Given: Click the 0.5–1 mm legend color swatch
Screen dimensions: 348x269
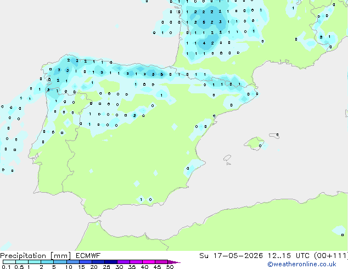Looking at the screenshot, I should 22,262.
